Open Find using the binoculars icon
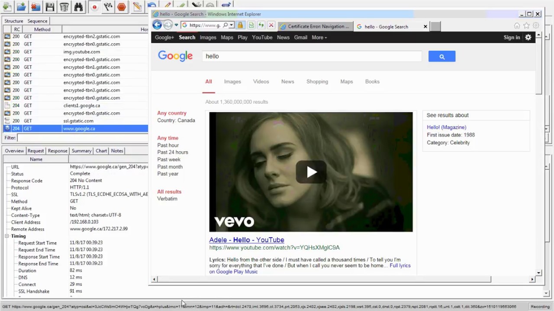The image size is (554, 311). (x=78, y=6)
